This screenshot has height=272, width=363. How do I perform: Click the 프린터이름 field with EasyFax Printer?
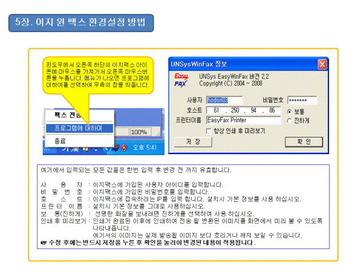coord(243,120)
